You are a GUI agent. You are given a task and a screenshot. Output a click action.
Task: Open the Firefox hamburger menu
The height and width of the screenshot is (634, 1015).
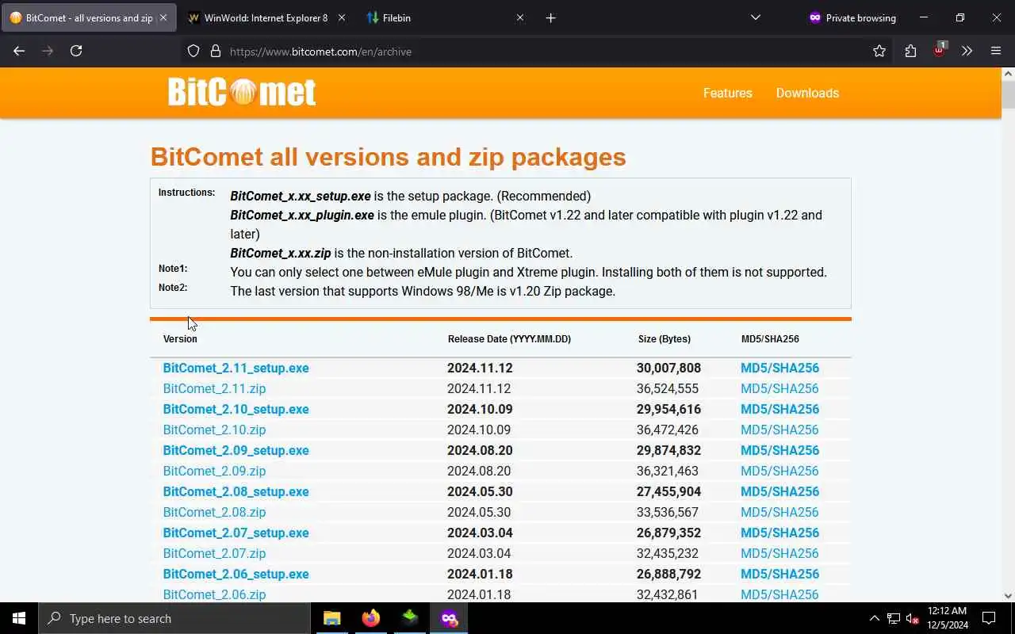(996, 52)
